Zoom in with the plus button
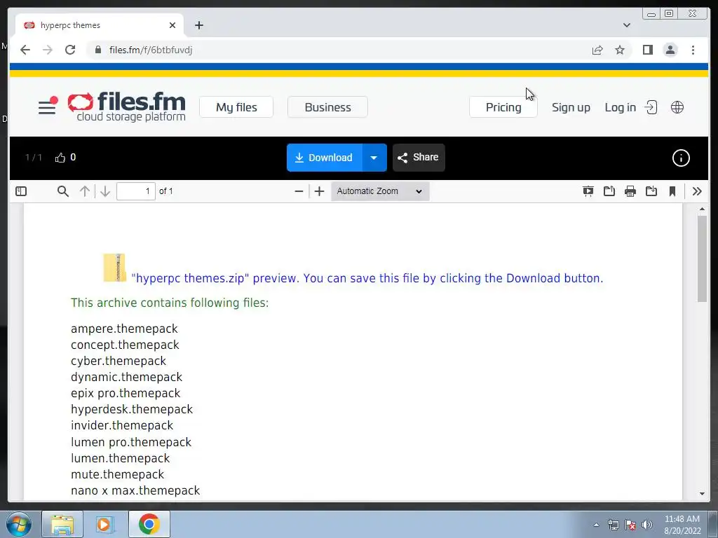718x538 pixels. click(320, 191)
